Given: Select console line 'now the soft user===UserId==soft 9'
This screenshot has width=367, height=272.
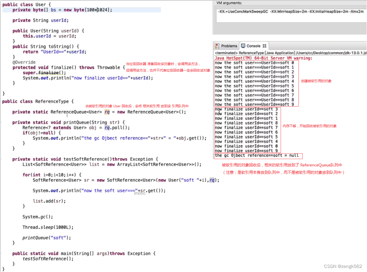Looking at the screenshot, I should [255, 104].
